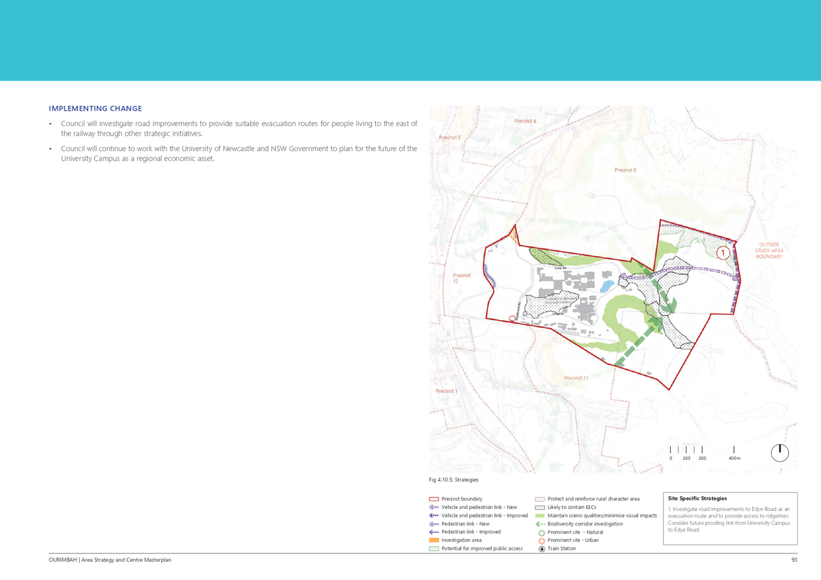The height and width of the screenshot is (580, 821).
Task: Click the Implementing Change heading
Action: click(96, 108)
